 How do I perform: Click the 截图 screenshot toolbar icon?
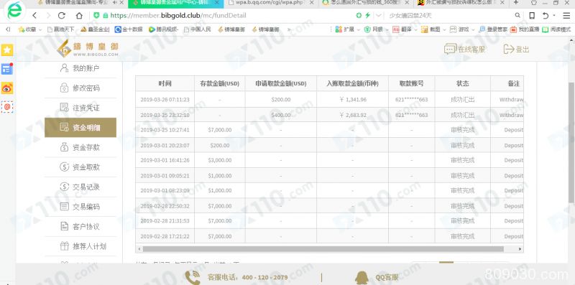click(x=425, y=29)
